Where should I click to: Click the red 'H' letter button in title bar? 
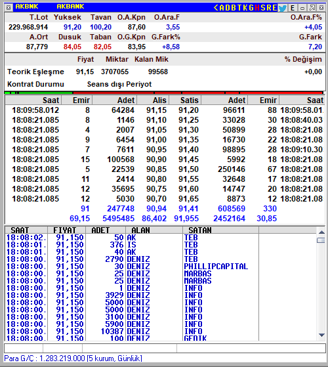click(257, 8)
